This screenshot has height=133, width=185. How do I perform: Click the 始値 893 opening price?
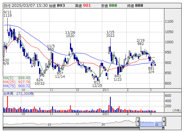57,6
